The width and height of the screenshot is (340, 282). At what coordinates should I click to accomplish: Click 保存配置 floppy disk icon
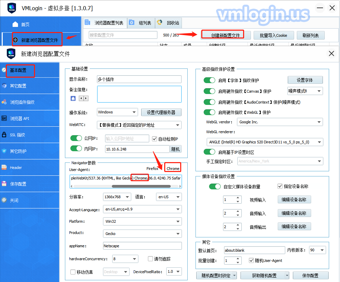4,184
